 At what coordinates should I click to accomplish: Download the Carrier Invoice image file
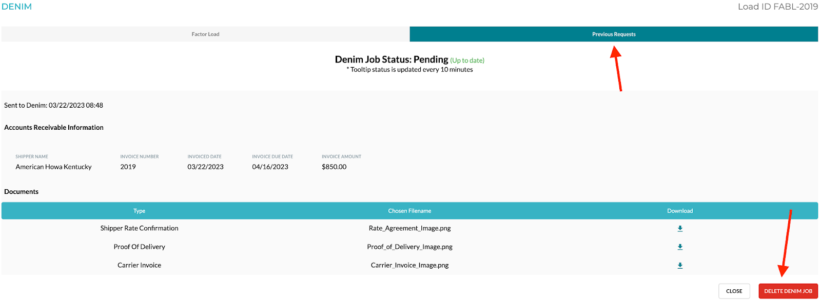(x=680, y=266)
